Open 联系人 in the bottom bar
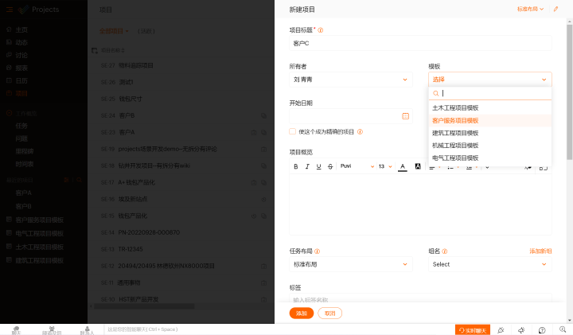 (x=87, y=330)
